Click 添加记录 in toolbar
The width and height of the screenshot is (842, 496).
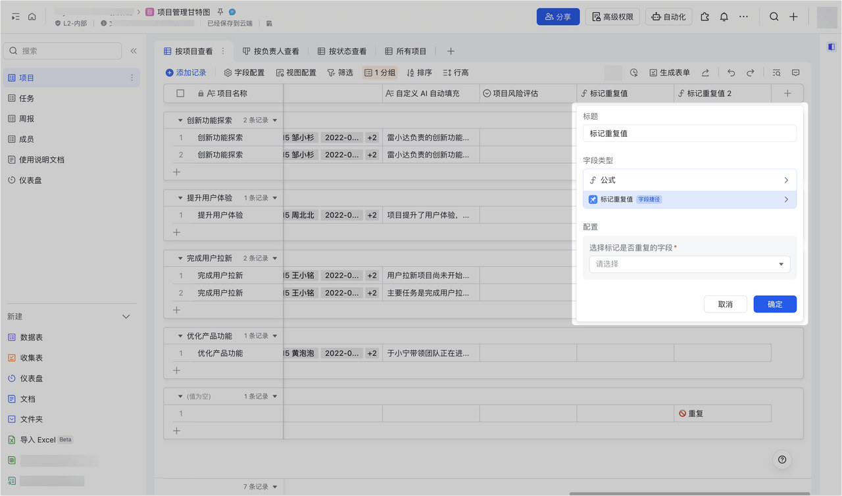click(x=186, y=73)
